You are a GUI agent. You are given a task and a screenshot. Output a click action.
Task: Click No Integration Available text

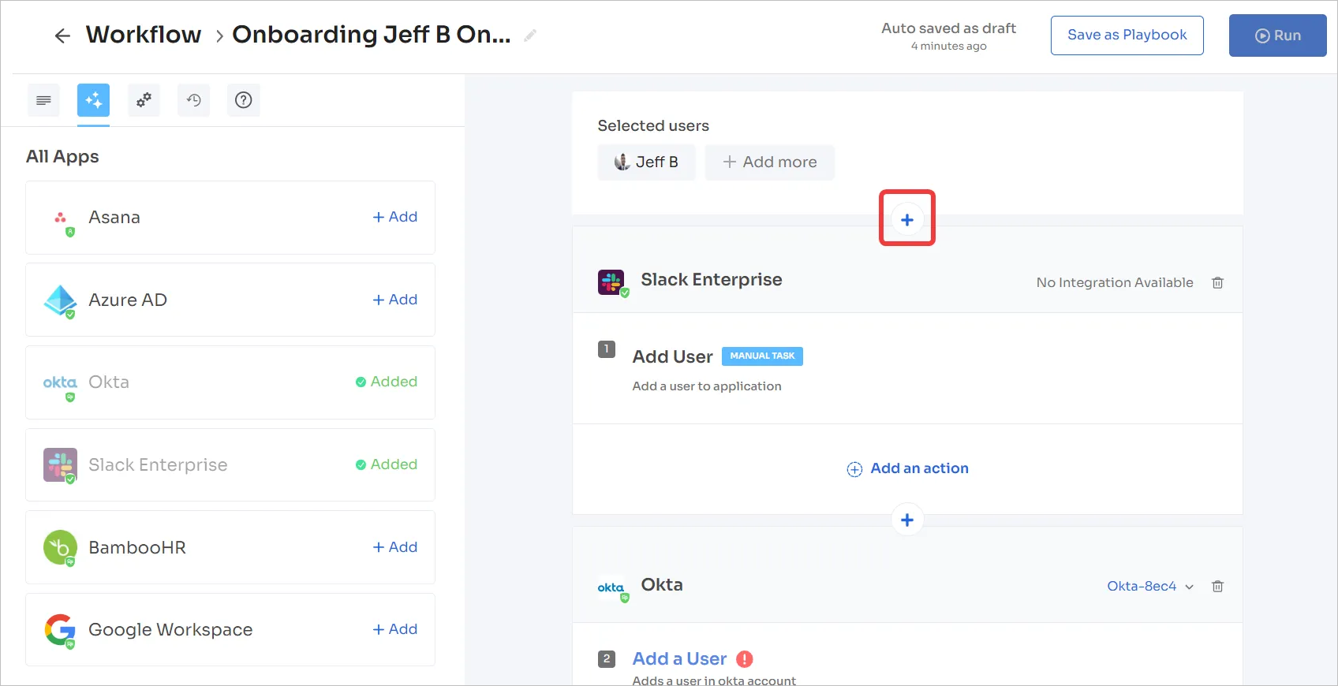pyautogui.click(x=1115, y=282)
